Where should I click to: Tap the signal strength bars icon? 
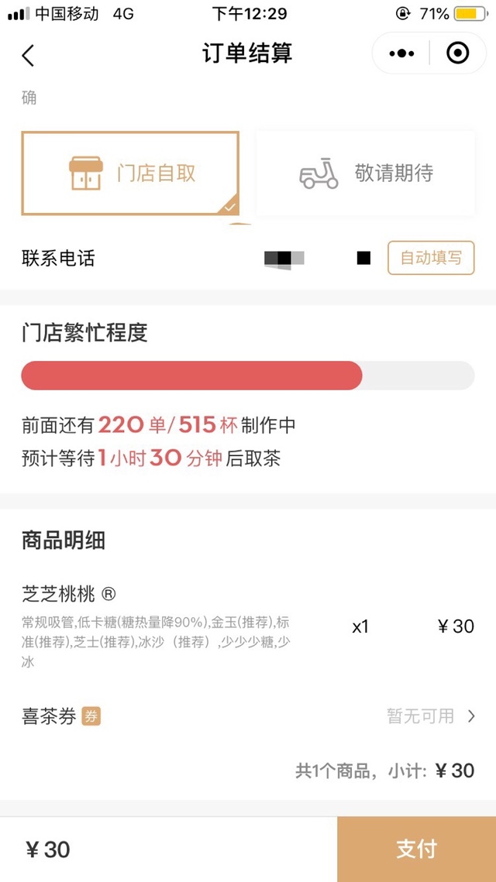point(19,14)
